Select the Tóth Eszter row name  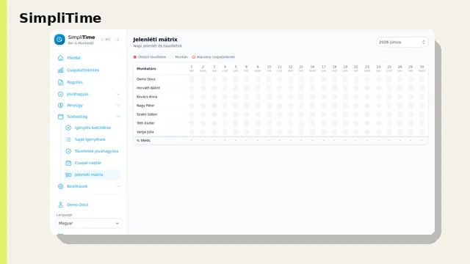point(145,123)
